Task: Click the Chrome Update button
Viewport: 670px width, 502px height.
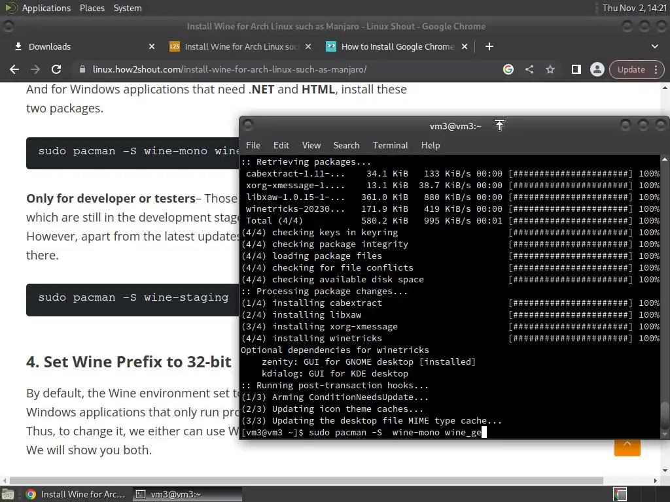Action: (631, 69)
